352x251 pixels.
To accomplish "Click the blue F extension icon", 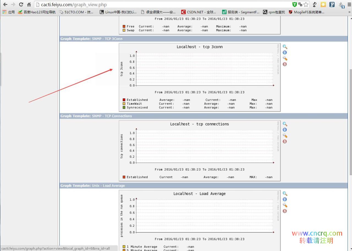I will click(332, 4).
